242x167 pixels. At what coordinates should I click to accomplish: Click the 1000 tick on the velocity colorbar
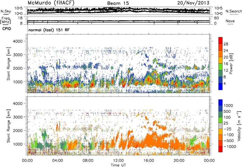click(x=228, y=106)
